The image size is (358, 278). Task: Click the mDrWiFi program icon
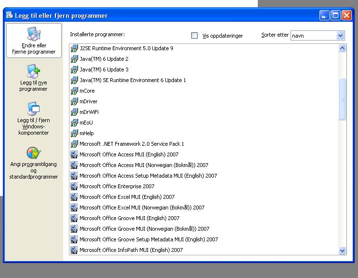pos(74,112)
